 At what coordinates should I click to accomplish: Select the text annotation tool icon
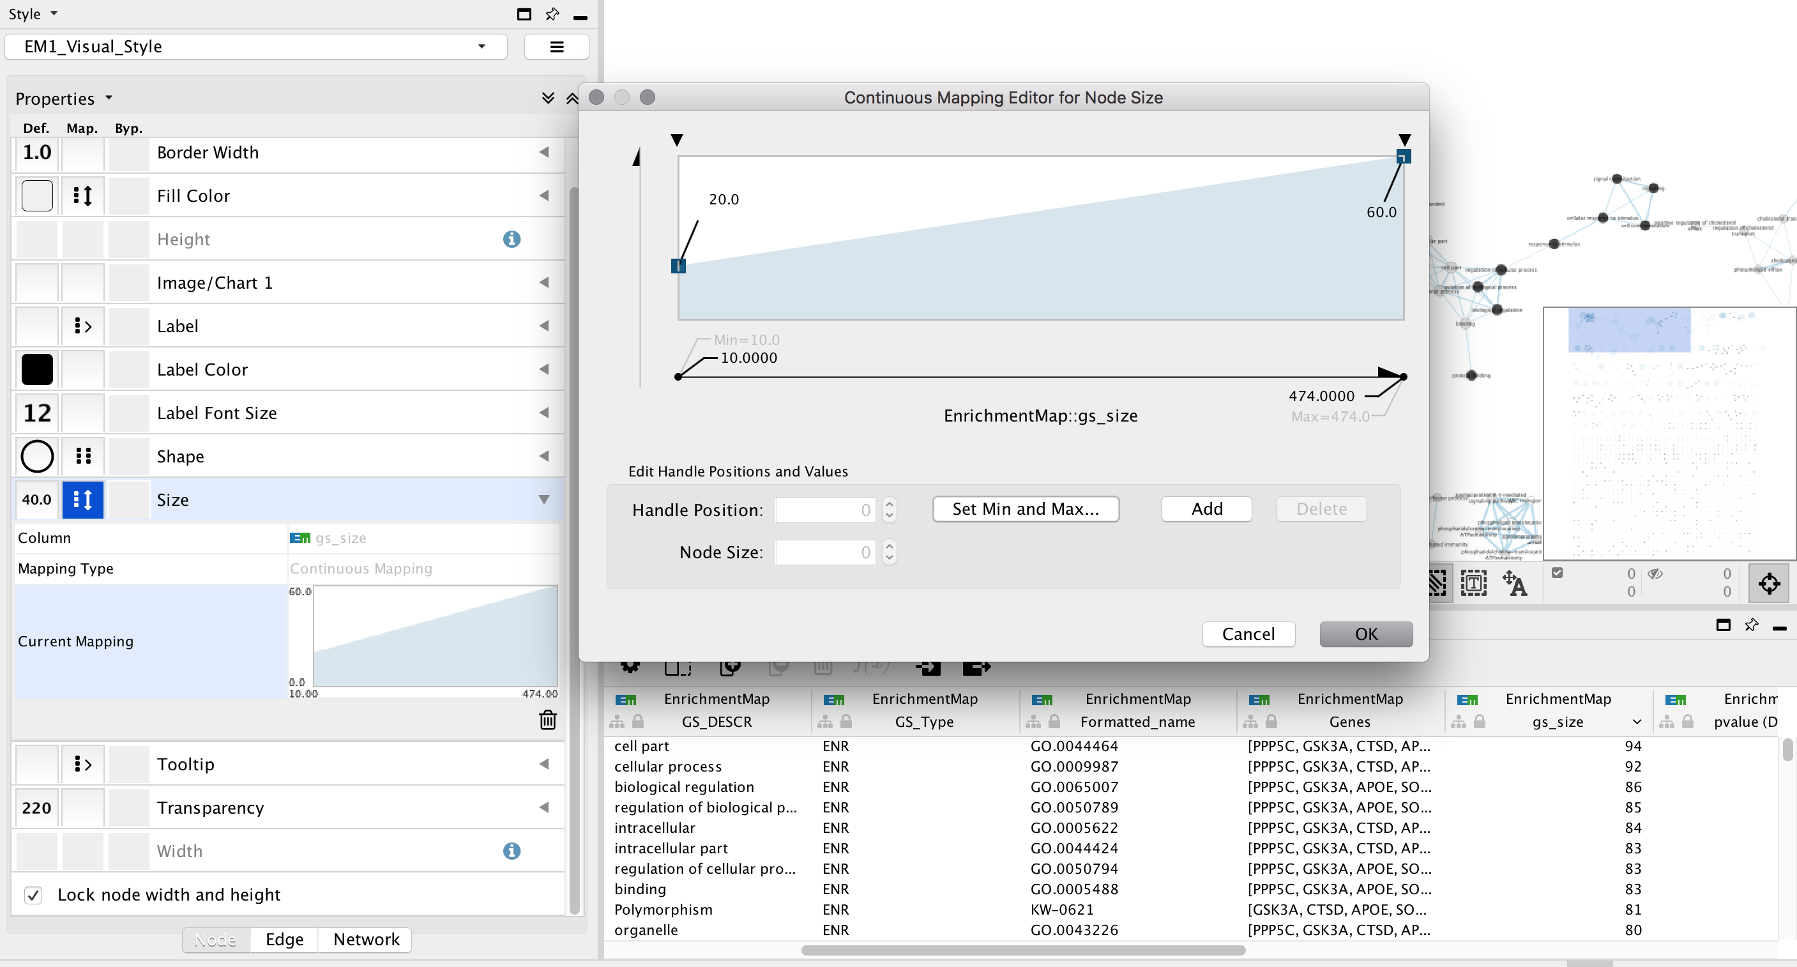(x=1473, y=582)
